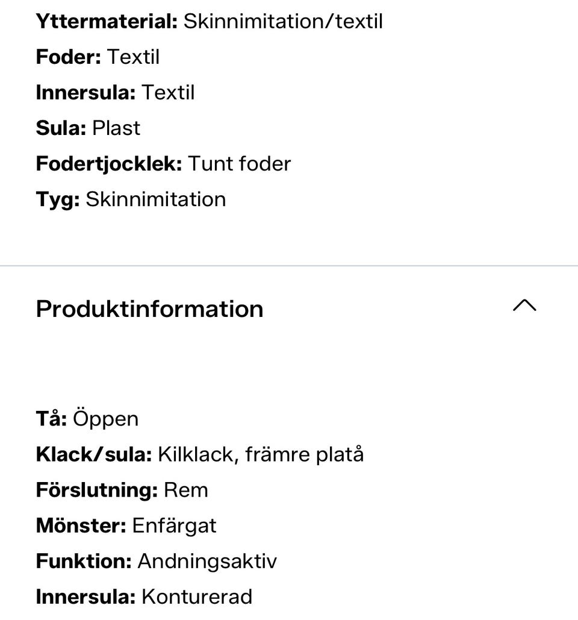Click the Förslutning: Rem row
The height and width of the screenshot is (620, 578).
(x=122, y=490)
